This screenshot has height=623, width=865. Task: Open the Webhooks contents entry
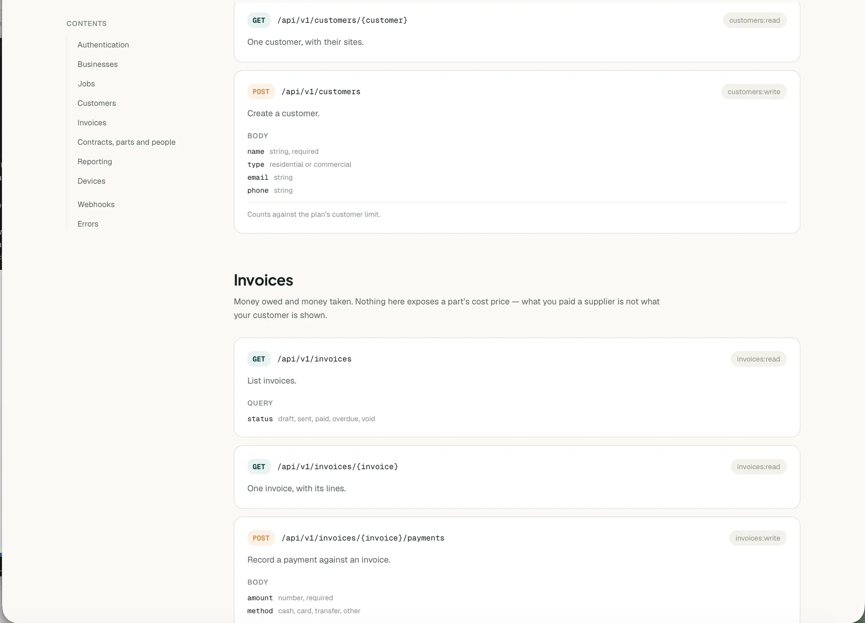pos(96,204)
